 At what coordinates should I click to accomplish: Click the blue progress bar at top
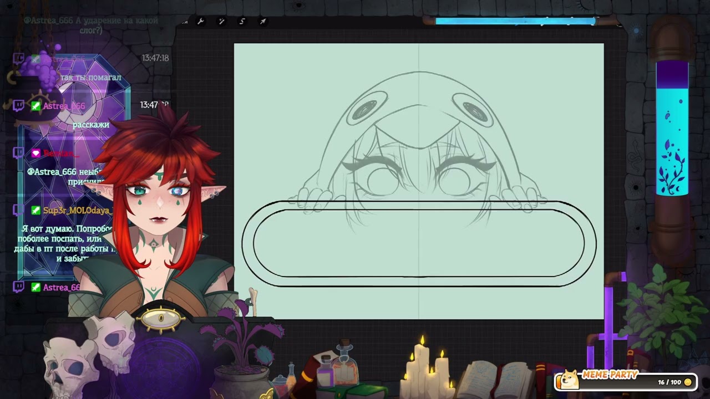coord(515,22)
